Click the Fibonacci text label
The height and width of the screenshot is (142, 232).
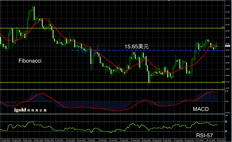(x=30, y=61)
